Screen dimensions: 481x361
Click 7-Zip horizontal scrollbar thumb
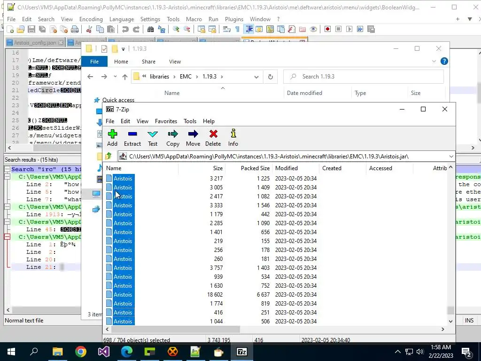click(x=176, y=329)
